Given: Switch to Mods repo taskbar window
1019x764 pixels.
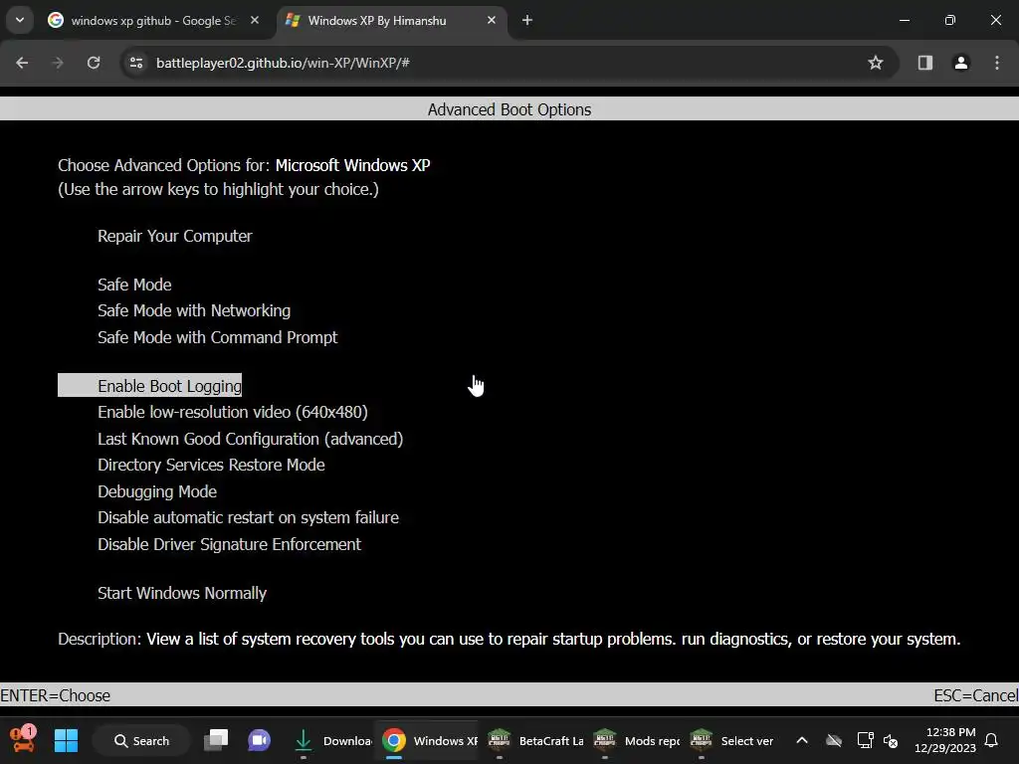Looking at the screenshot, I should [x=637, y=740].
